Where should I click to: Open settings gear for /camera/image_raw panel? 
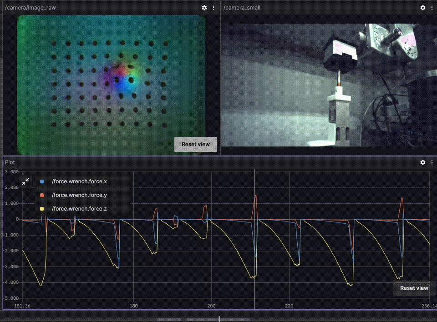tap(204, 8)
